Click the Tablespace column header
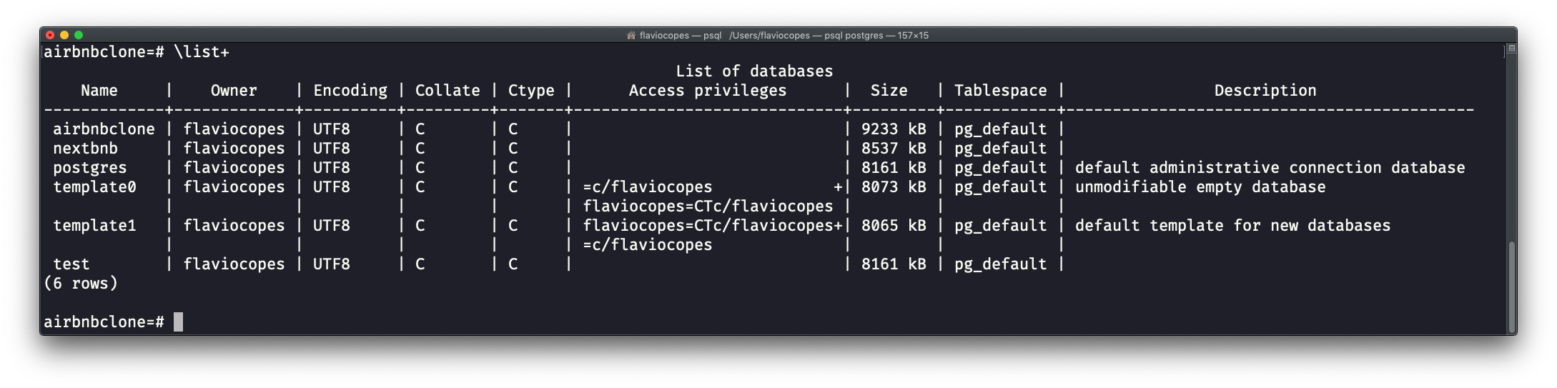This screenshot has width=1557, height=388. tap(1000, 91)
